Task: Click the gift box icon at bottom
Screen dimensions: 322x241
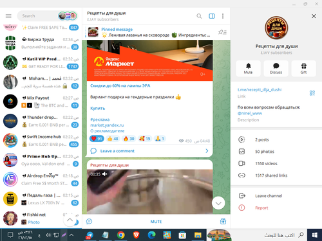Action: 223,221
